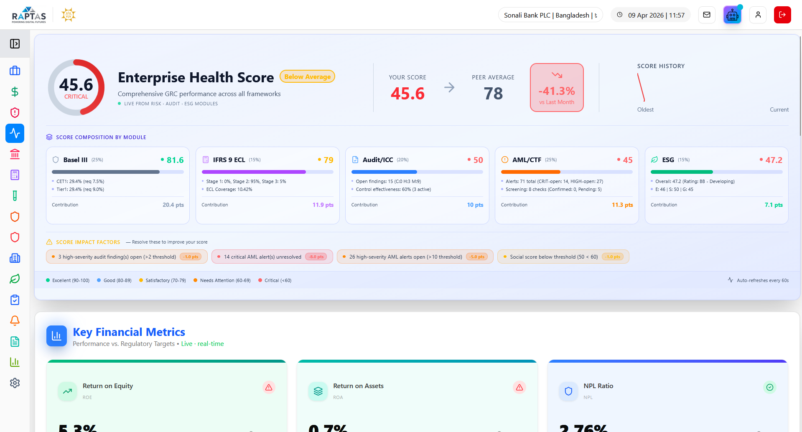
Task: Expand the Sonali Bank PLC selector
Action: point(550,15)
